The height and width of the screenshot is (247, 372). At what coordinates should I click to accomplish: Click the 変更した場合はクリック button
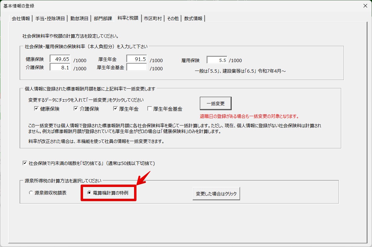click(216, 194)
